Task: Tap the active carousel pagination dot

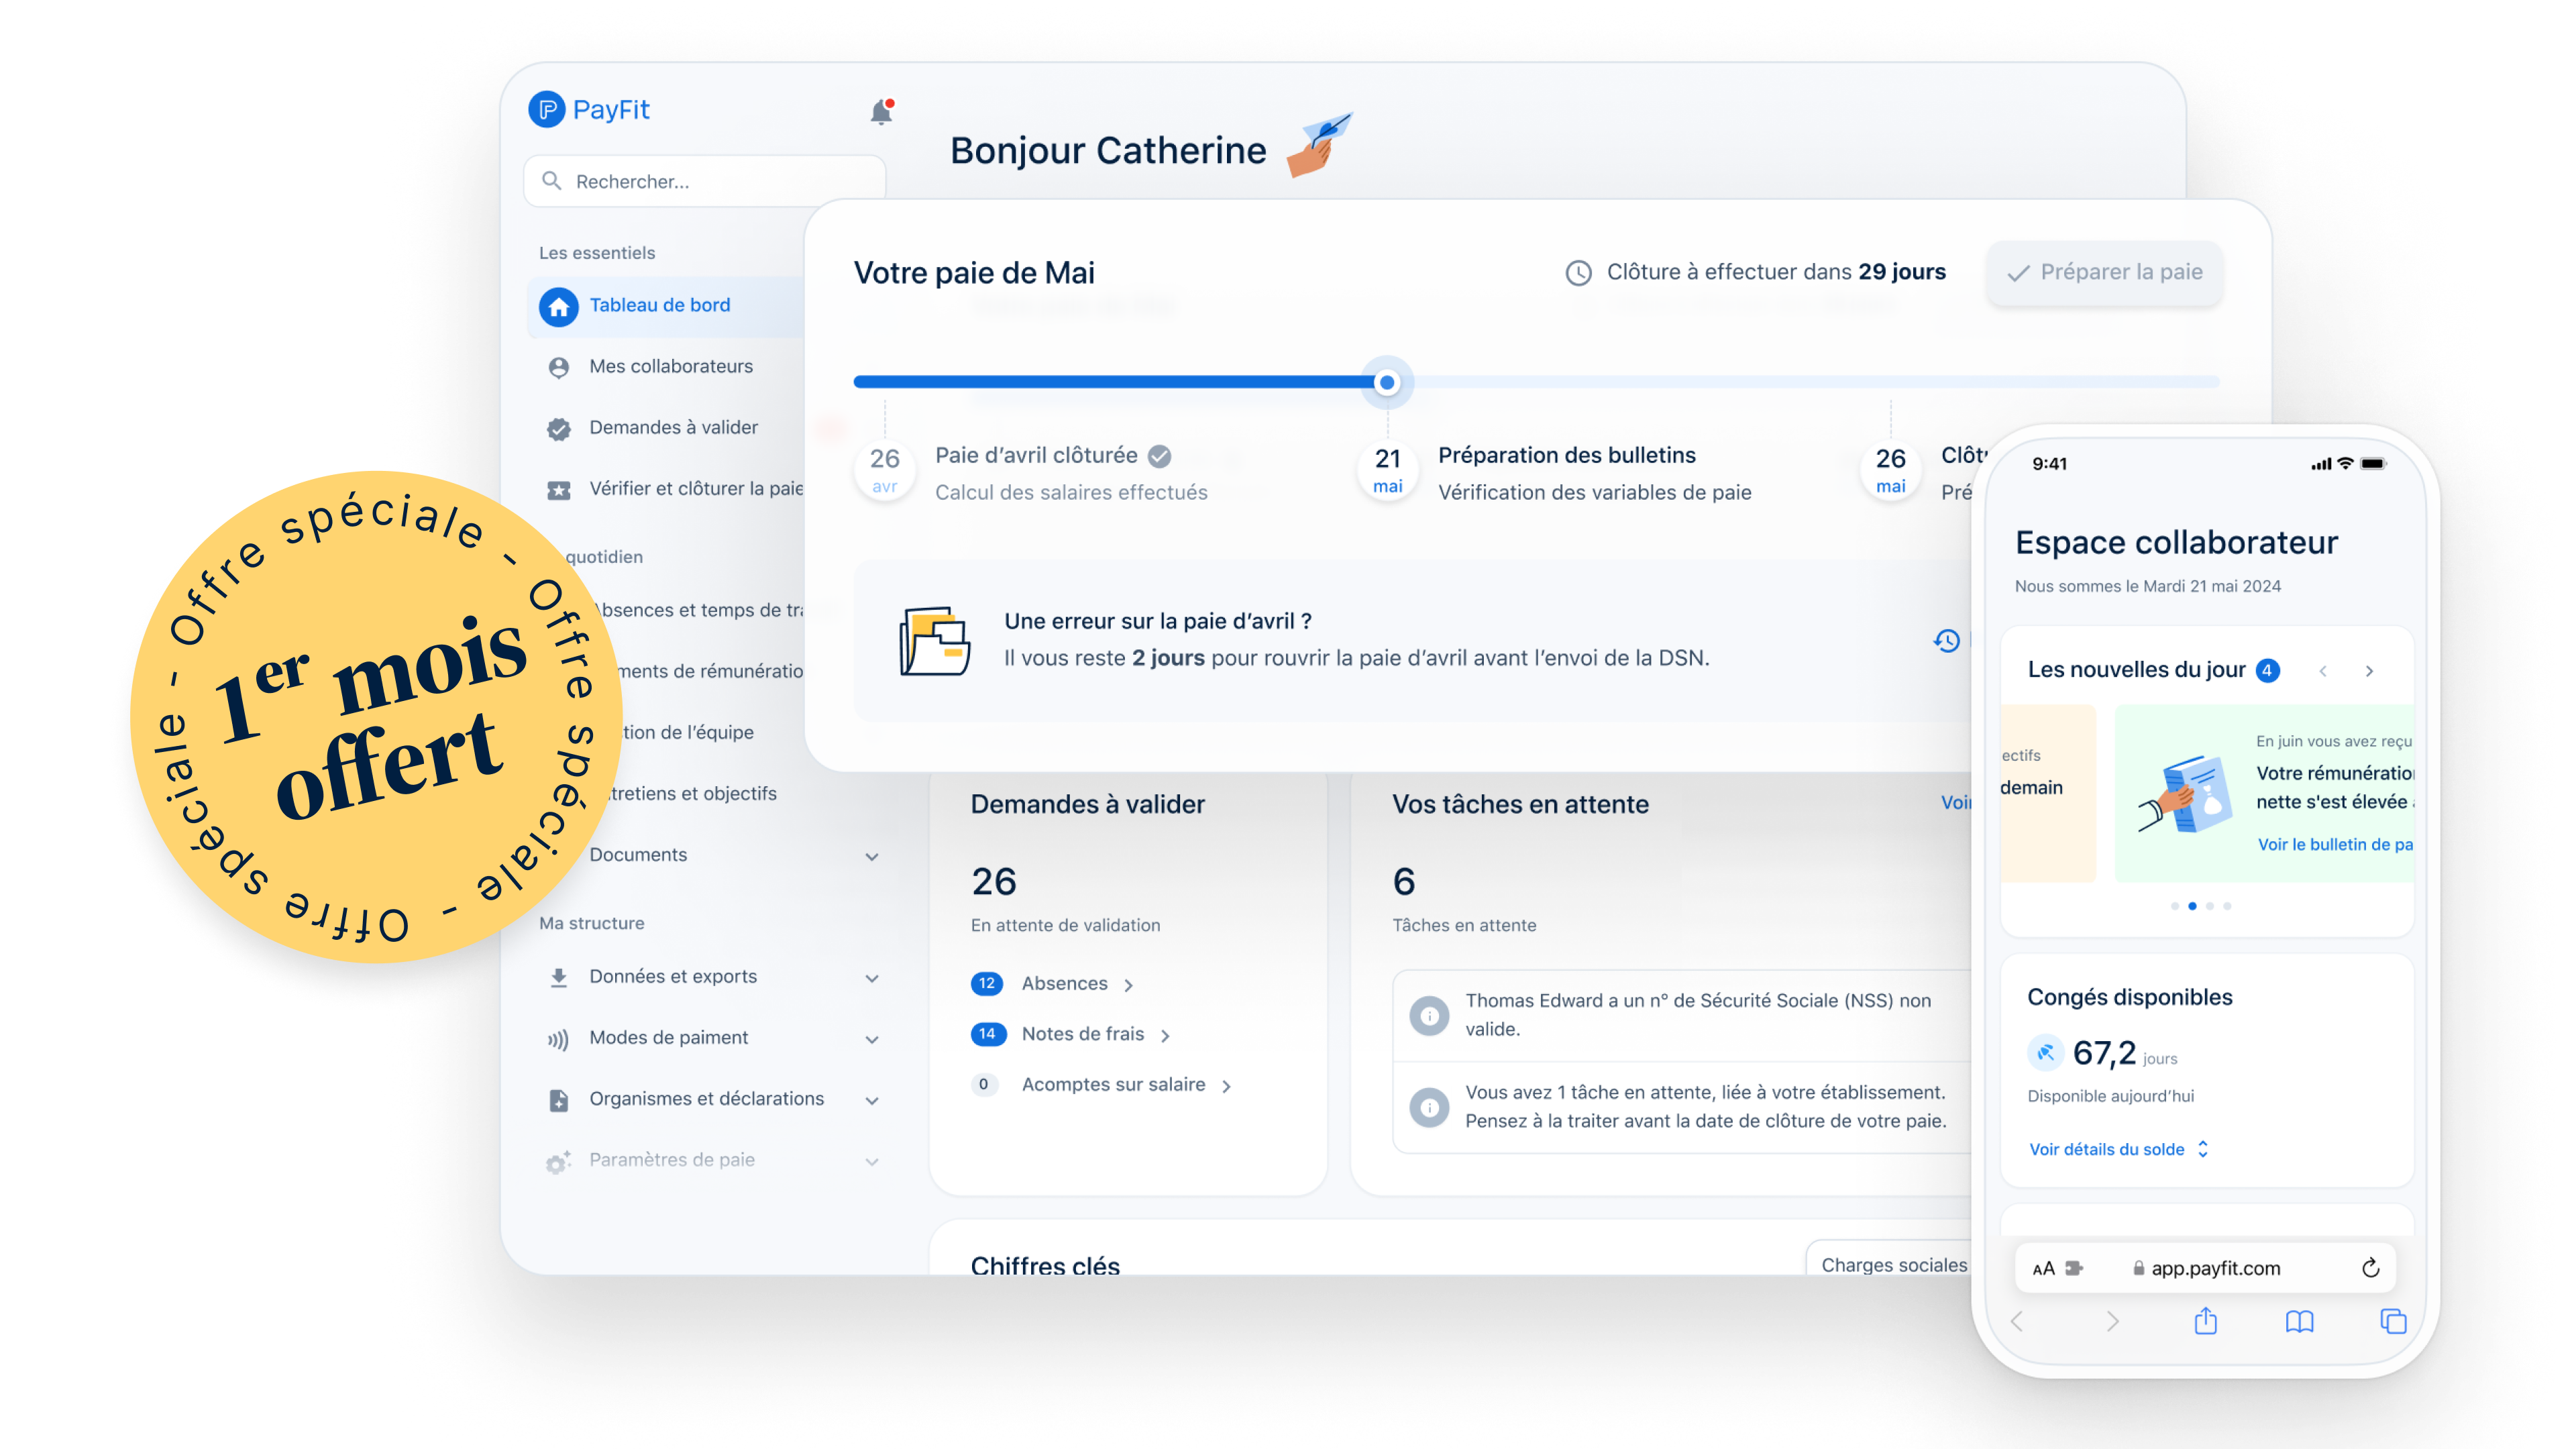Action: 2192,906
